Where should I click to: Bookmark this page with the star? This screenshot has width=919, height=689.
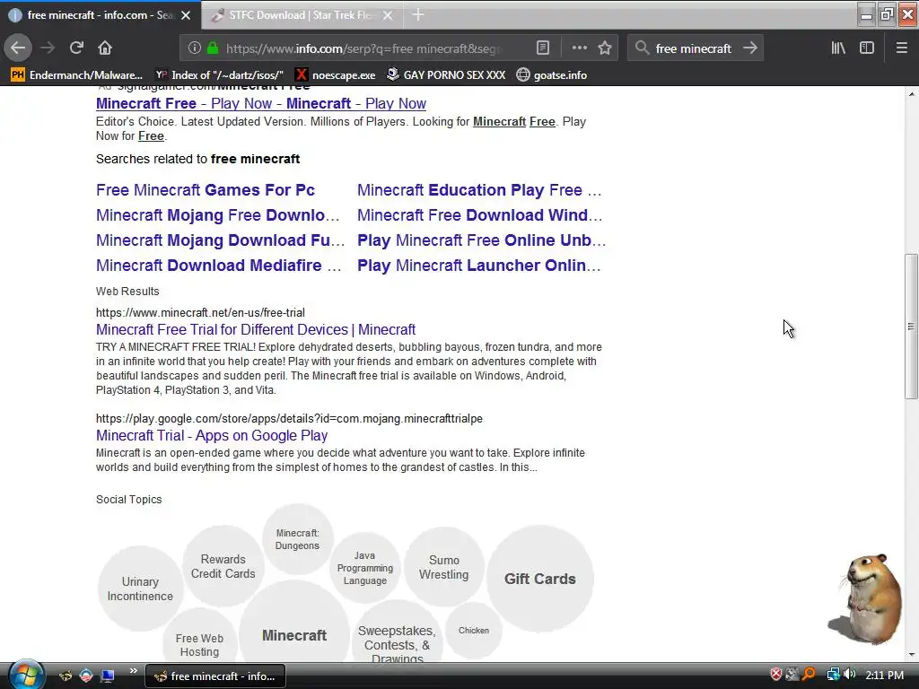[x=605, y=48]
